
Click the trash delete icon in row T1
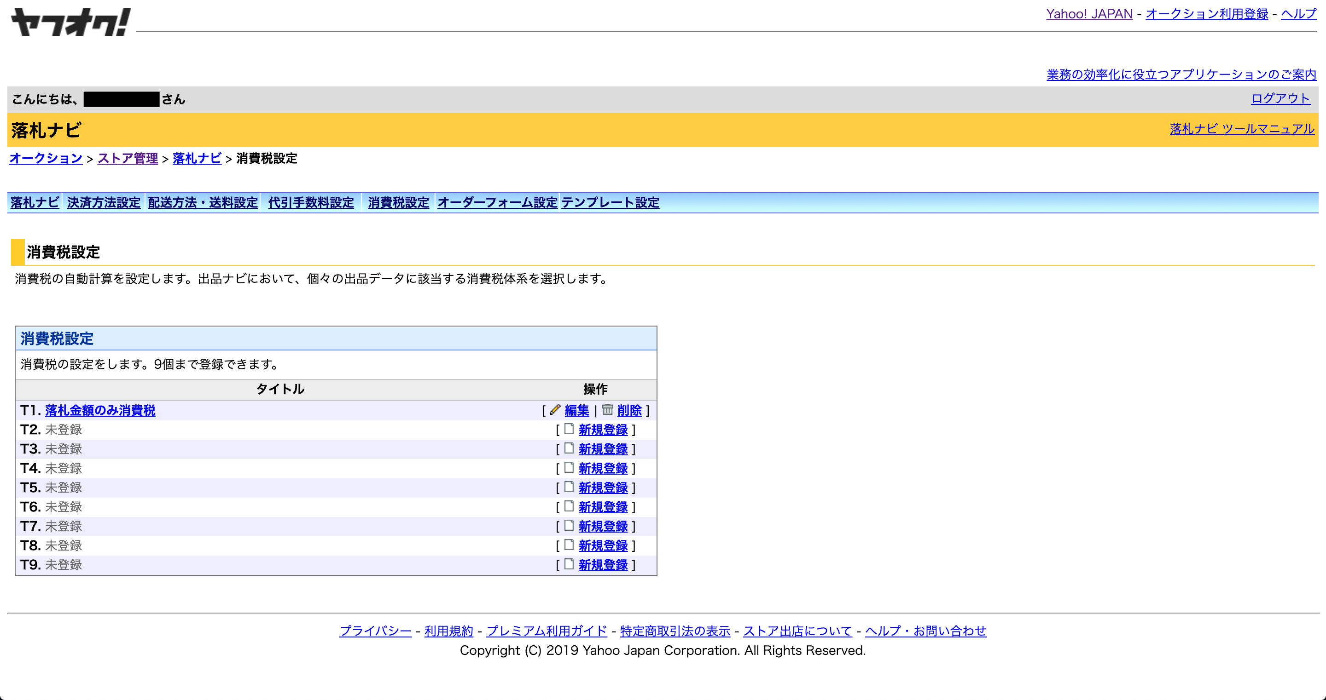(607, 409)
